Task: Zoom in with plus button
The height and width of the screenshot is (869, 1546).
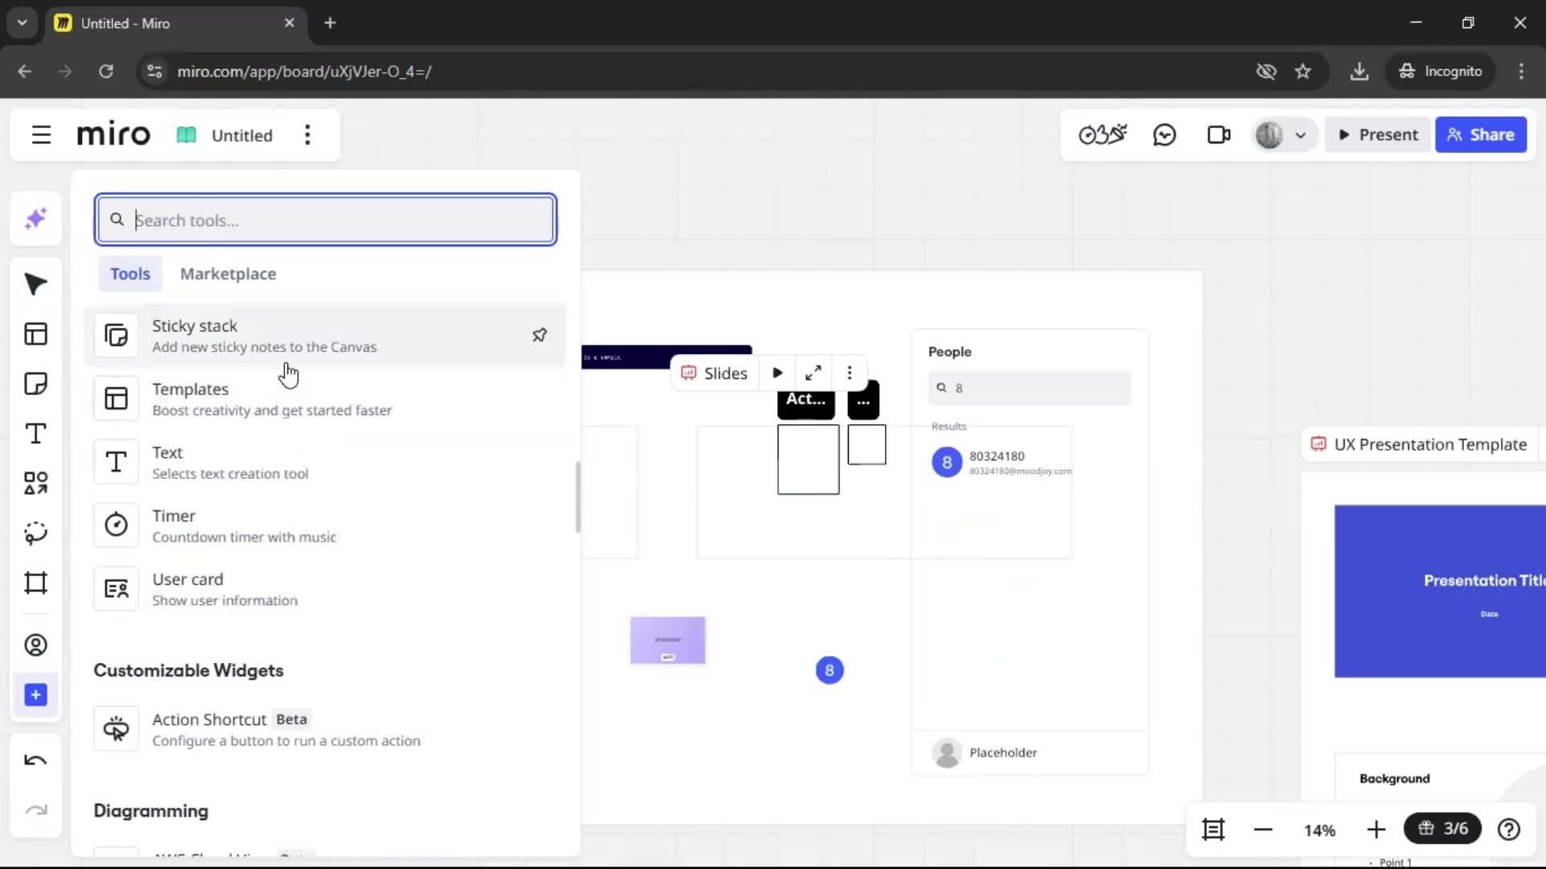Action: pyautogui.click(x=1376, y=830)
